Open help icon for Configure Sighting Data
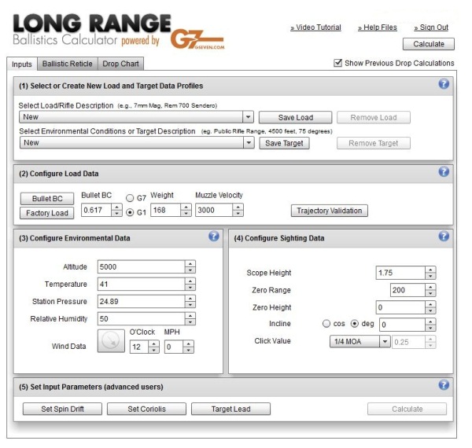Screen dimensions: 472x448 point(444,236)
